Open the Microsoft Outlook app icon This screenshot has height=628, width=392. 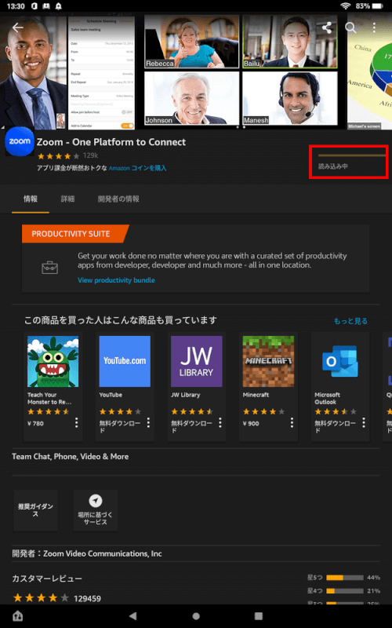point(340,361)
